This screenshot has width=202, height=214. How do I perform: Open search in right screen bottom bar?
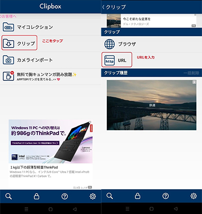110,196
